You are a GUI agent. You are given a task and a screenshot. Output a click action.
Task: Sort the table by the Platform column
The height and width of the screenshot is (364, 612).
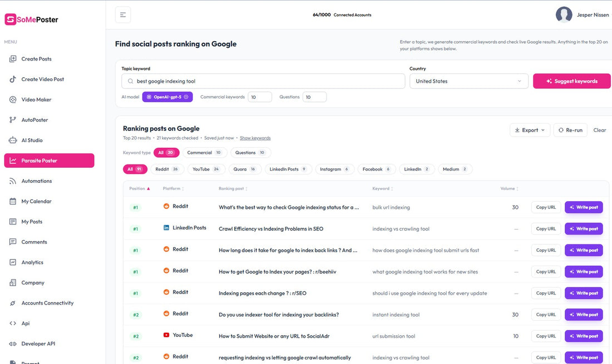pyautogui.click(x=173, y=188)
